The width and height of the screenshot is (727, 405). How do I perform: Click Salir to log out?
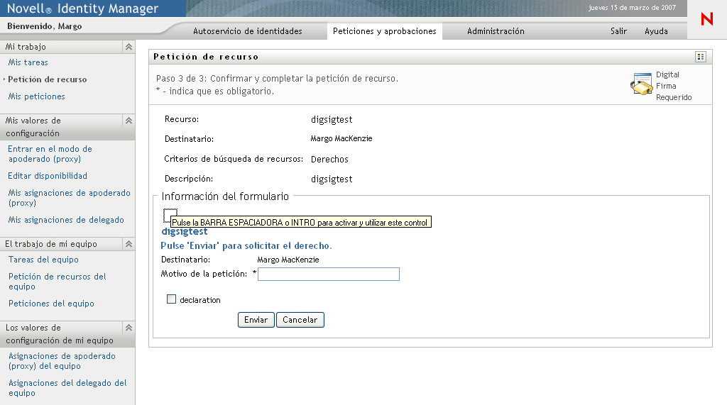click(618, 31)
